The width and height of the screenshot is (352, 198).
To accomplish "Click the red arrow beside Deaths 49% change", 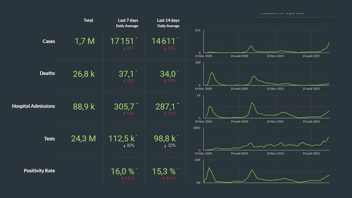I will pos(165,80).
